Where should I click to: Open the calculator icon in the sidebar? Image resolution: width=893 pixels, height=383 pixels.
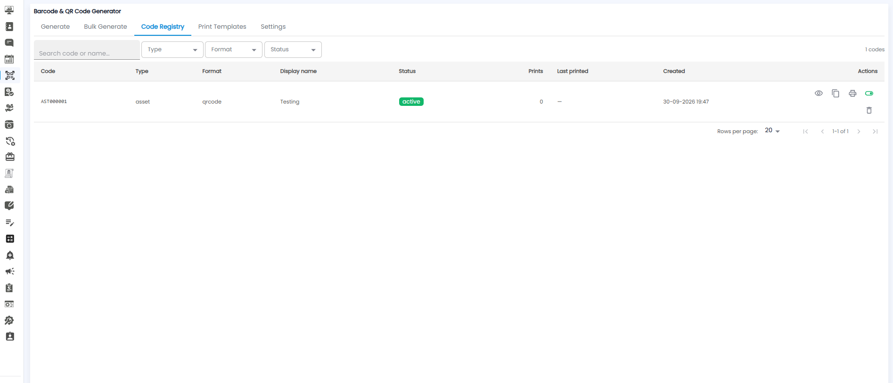(x=9, y=239)
